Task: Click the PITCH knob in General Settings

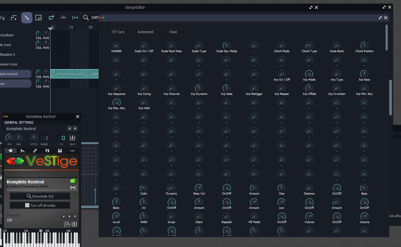Action: click(x=34, y=138)
